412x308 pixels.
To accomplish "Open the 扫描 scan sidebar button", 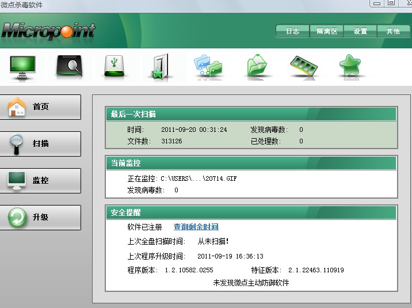I will (40, 144).
